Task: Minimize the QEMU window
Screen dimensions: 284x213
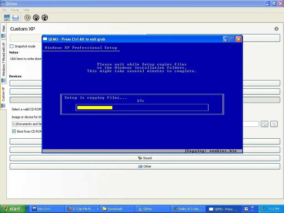Action: coord(226,39)
